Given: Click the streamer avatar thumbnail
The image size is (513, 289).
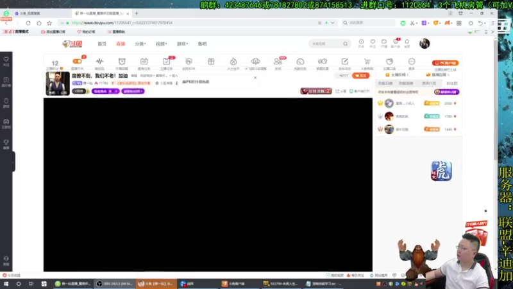Looking at the screenshot, I should coord(58,83).
